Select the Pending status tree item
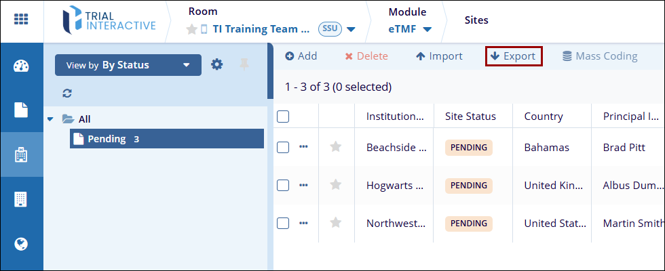Screen dimensions: 665x271 tap(107, 139)
